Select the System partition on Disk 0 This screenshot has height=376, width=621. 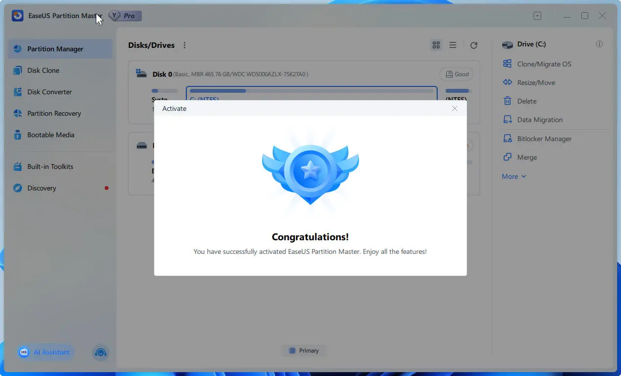click(164, 94)
